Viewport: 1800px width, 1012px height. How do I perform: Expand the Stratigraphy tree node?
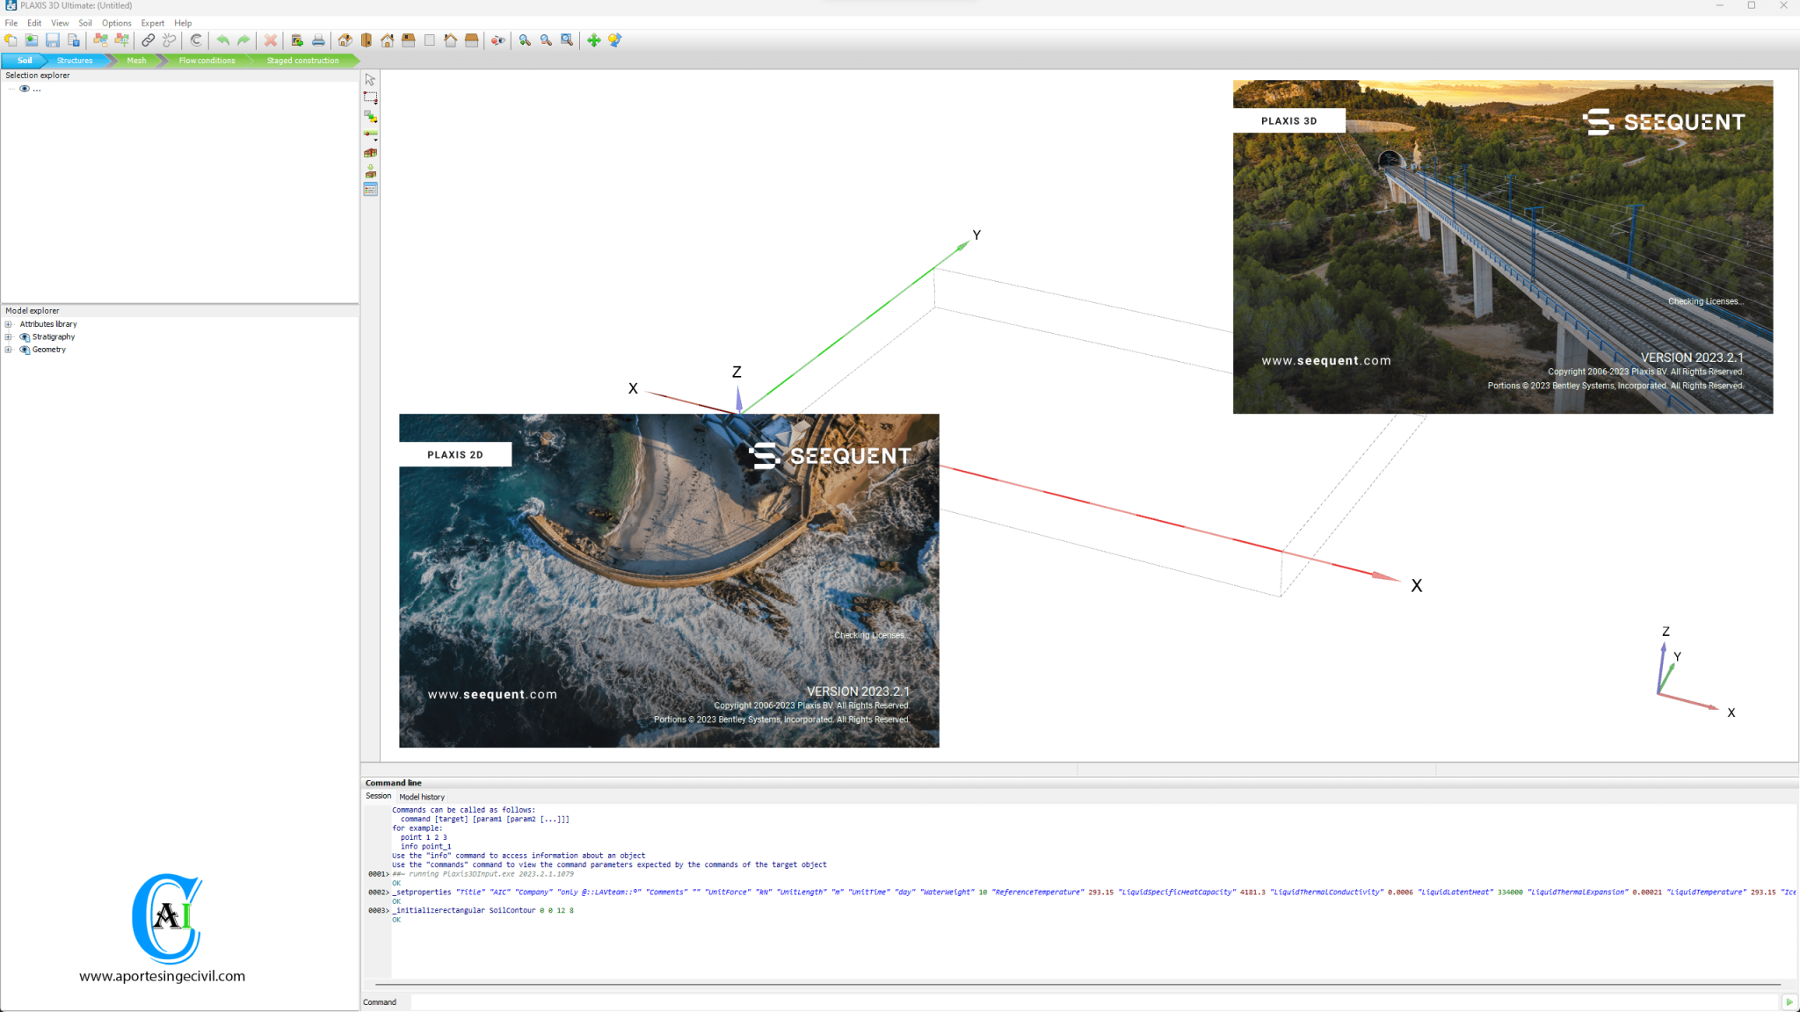[x=9, y=337]
